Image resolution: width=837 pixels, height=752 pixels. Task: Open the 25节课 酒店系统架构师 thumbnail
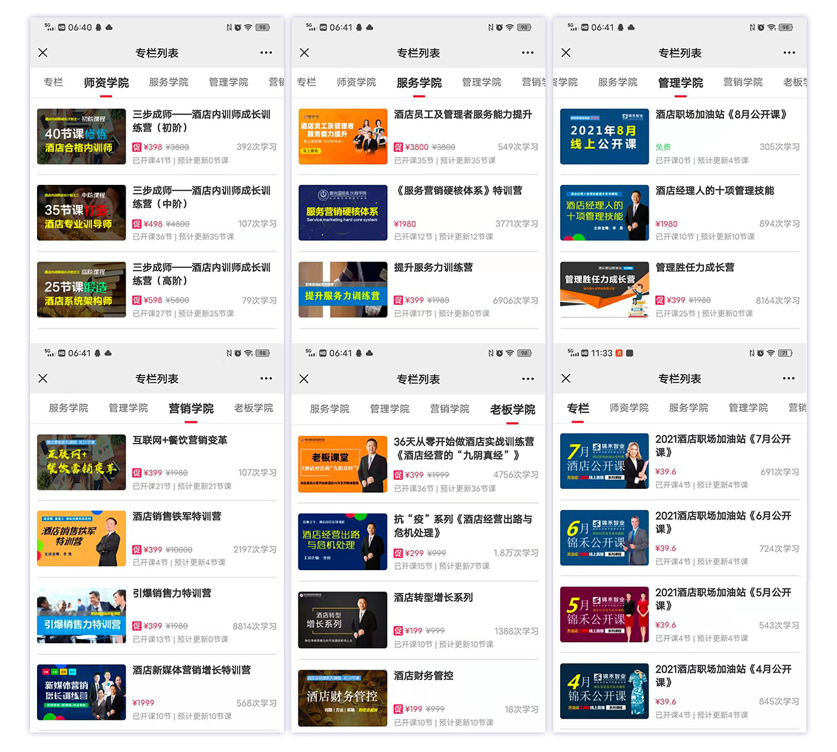82,289
